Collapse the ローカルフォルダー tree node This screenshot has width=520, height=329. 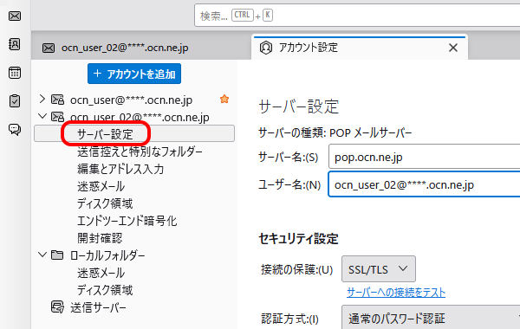(x=42, y=255)
